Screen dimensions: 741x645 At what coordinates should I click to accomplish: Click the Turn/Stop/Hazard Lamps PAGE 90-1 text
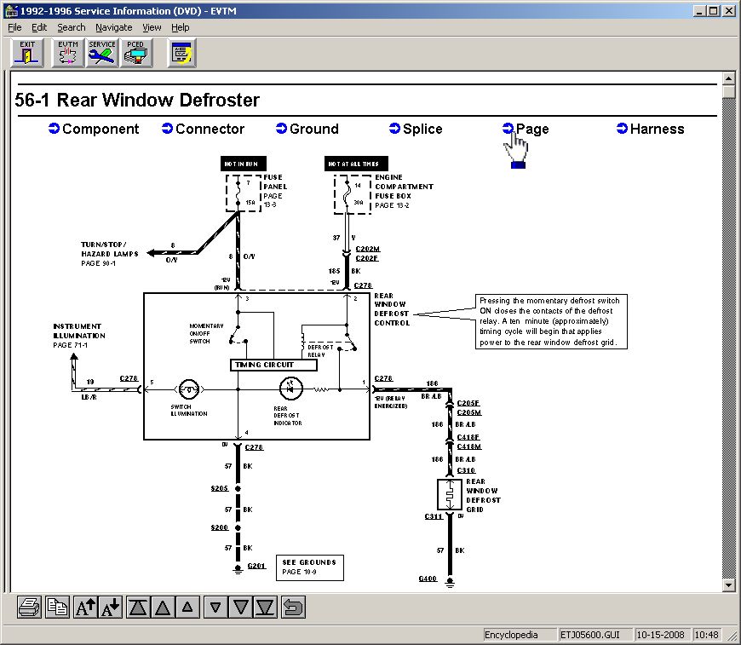(x=109, y=254)
